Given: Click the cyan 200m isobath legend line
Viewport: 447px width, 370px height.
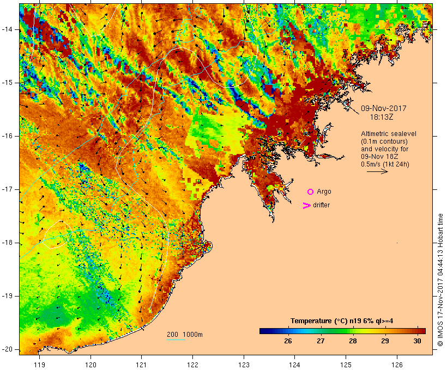Looking at the screenshot, I should 176,340.
